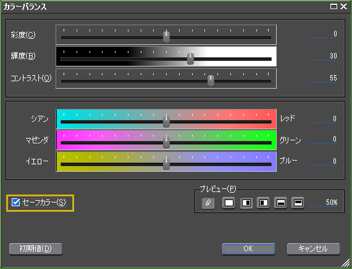352x269 pixels.
Task: Uncheck the セーフカラー(S) checkbox
Action: [x=15, y=203]
